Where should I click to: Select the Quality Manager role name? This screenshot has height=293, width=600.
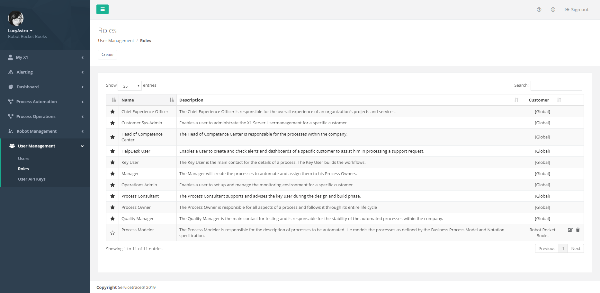pyautogui.click(x=138, y=218)
